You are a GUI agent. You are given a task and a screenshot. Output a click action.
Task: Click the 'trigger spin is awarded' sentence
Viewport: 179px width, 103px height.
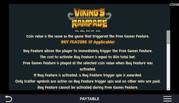click(88, 75)
